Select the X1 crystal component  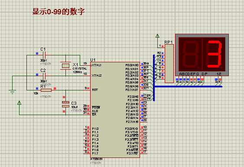[x=65, y=66]
